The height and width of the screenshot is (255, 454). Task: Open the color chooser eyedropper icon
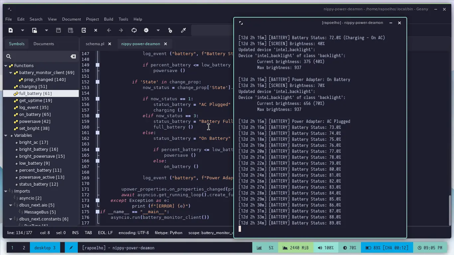pos(183,30)
